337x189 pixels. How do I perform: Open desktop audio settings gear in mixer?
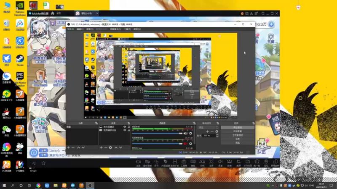point(191,133)
